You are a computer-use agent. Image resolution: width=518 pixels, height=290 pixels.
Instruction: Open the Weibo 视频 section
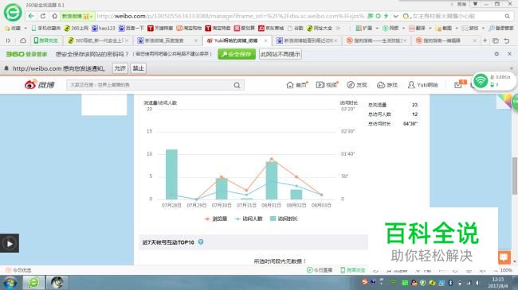coord(327,85)
